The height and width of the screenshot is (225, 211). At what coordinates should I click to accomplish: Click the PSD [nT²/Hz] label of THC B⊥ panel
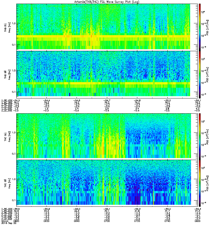(208, 137)
